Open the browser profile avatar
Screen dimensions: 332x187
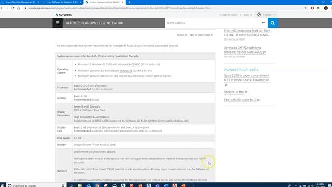(326, 8)
